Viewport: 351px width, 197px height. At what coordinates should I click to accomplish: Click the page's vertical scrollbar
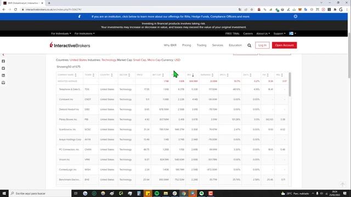tap(349, 55)
